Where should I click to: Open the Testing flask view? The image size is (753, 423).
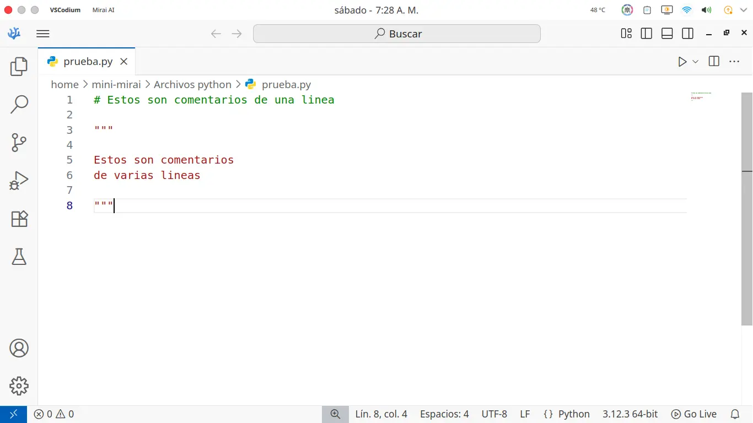pyautogui.click(x=19, y=257)
